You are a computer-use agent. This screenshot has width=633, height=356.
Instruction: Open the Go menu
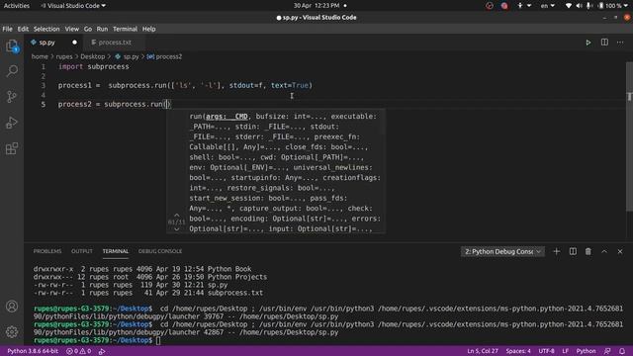coord(88,29)
